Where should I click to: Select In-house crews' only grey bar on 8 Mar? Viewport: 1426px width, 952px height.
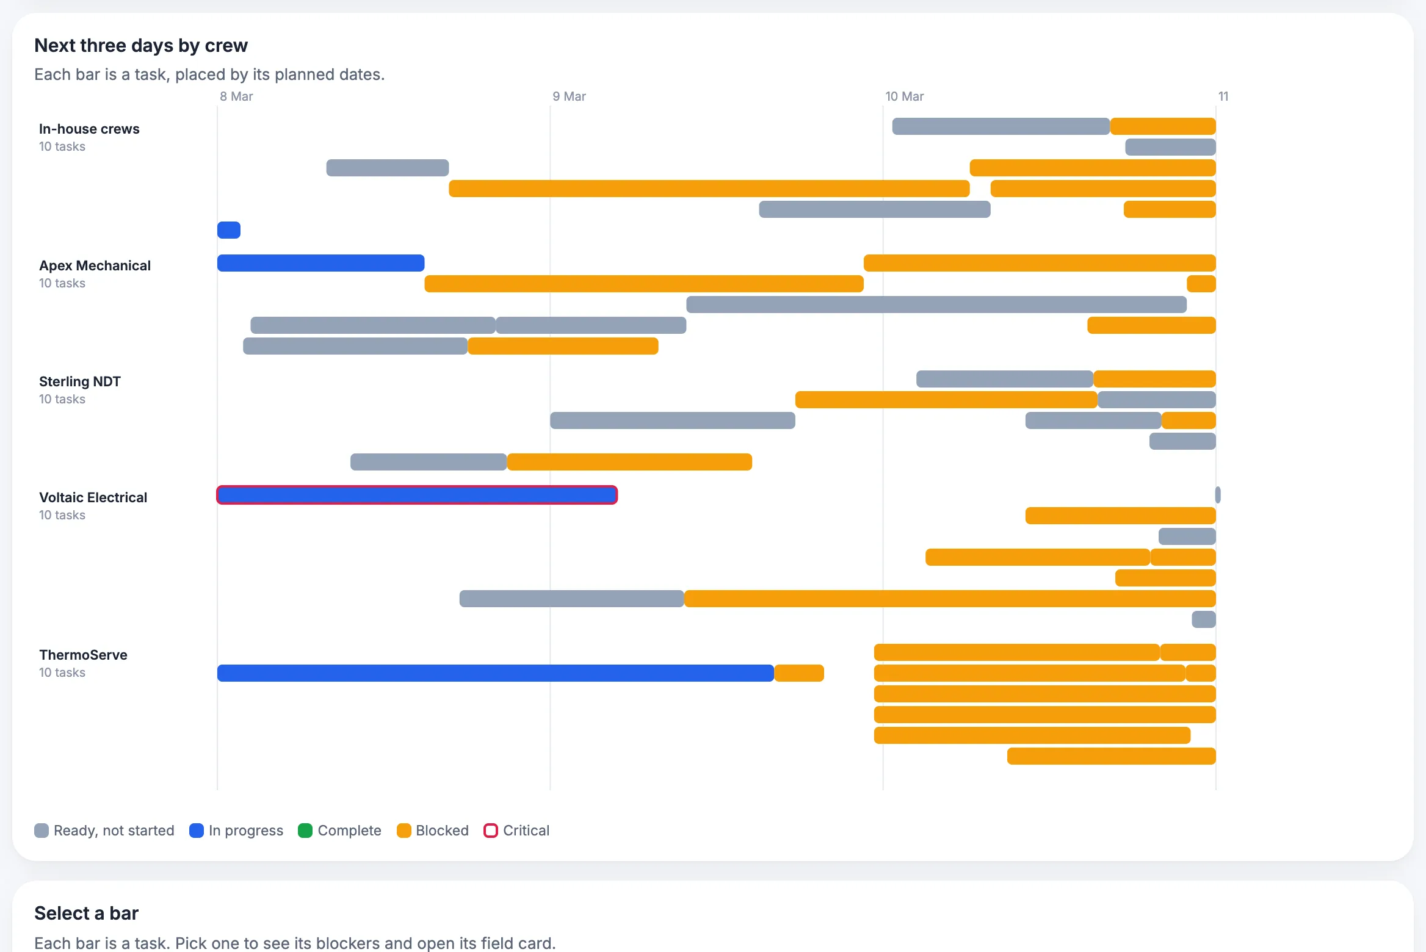pyautogui.click(x=388, y=168)
